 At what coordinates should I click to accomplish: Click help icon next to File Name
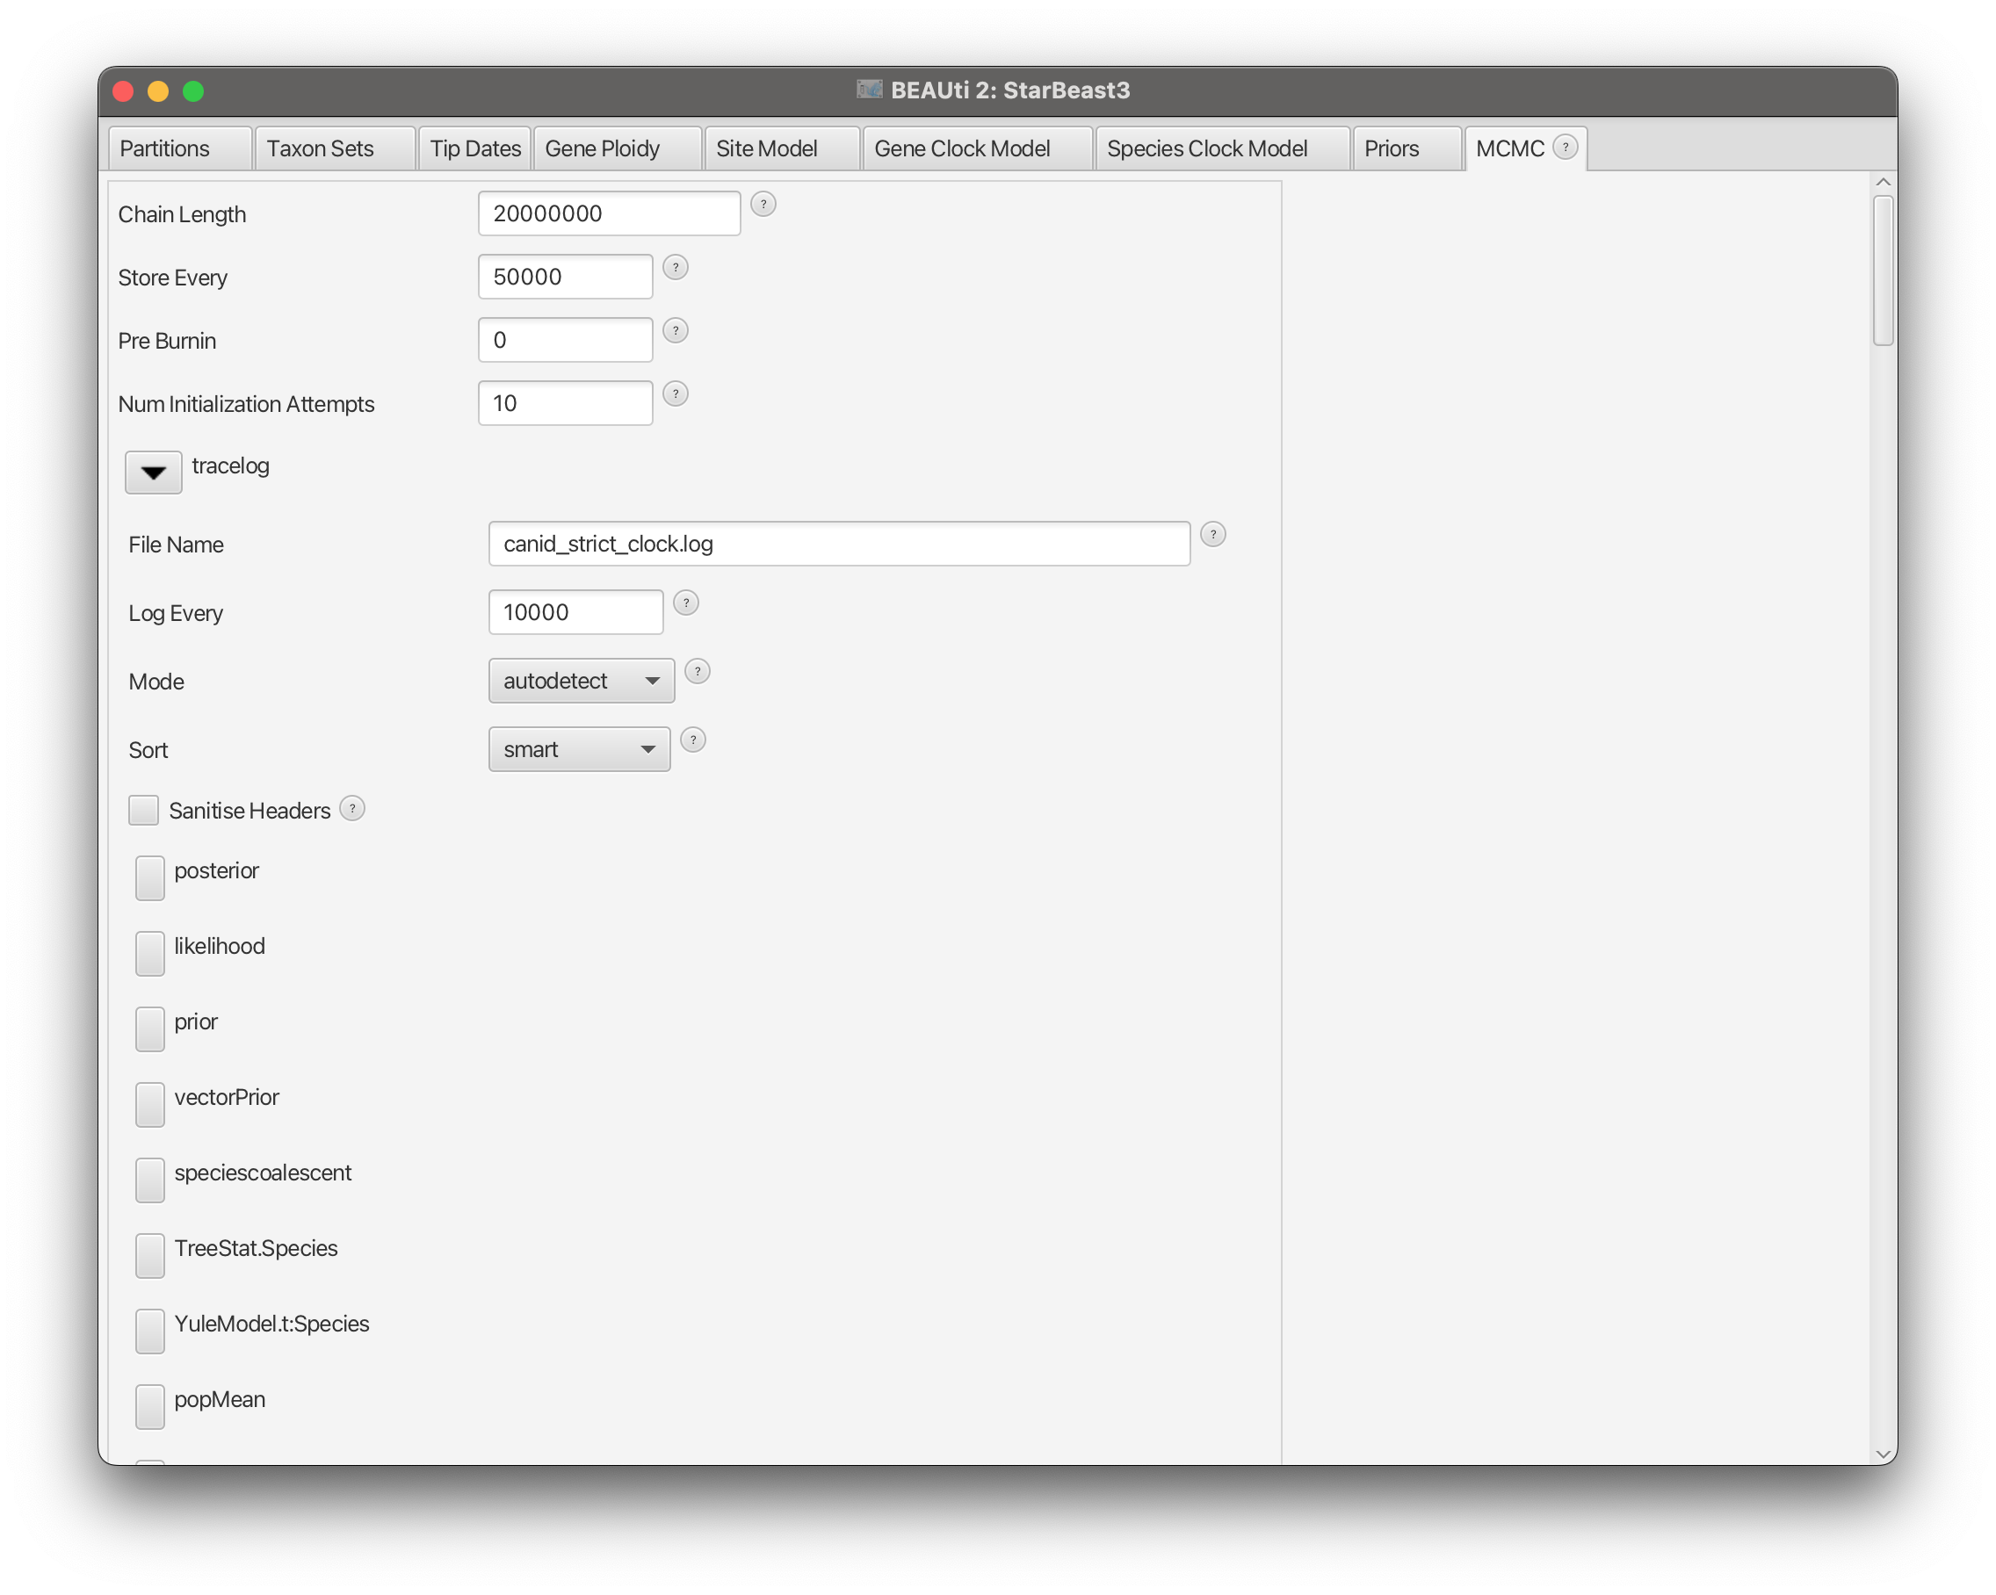tap(1212, 534)
